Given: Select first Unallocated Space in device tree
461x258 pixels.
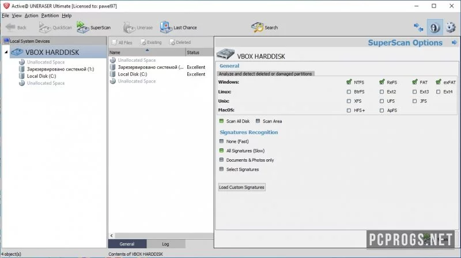Looking at the screenshot, I should coord(46,62).
